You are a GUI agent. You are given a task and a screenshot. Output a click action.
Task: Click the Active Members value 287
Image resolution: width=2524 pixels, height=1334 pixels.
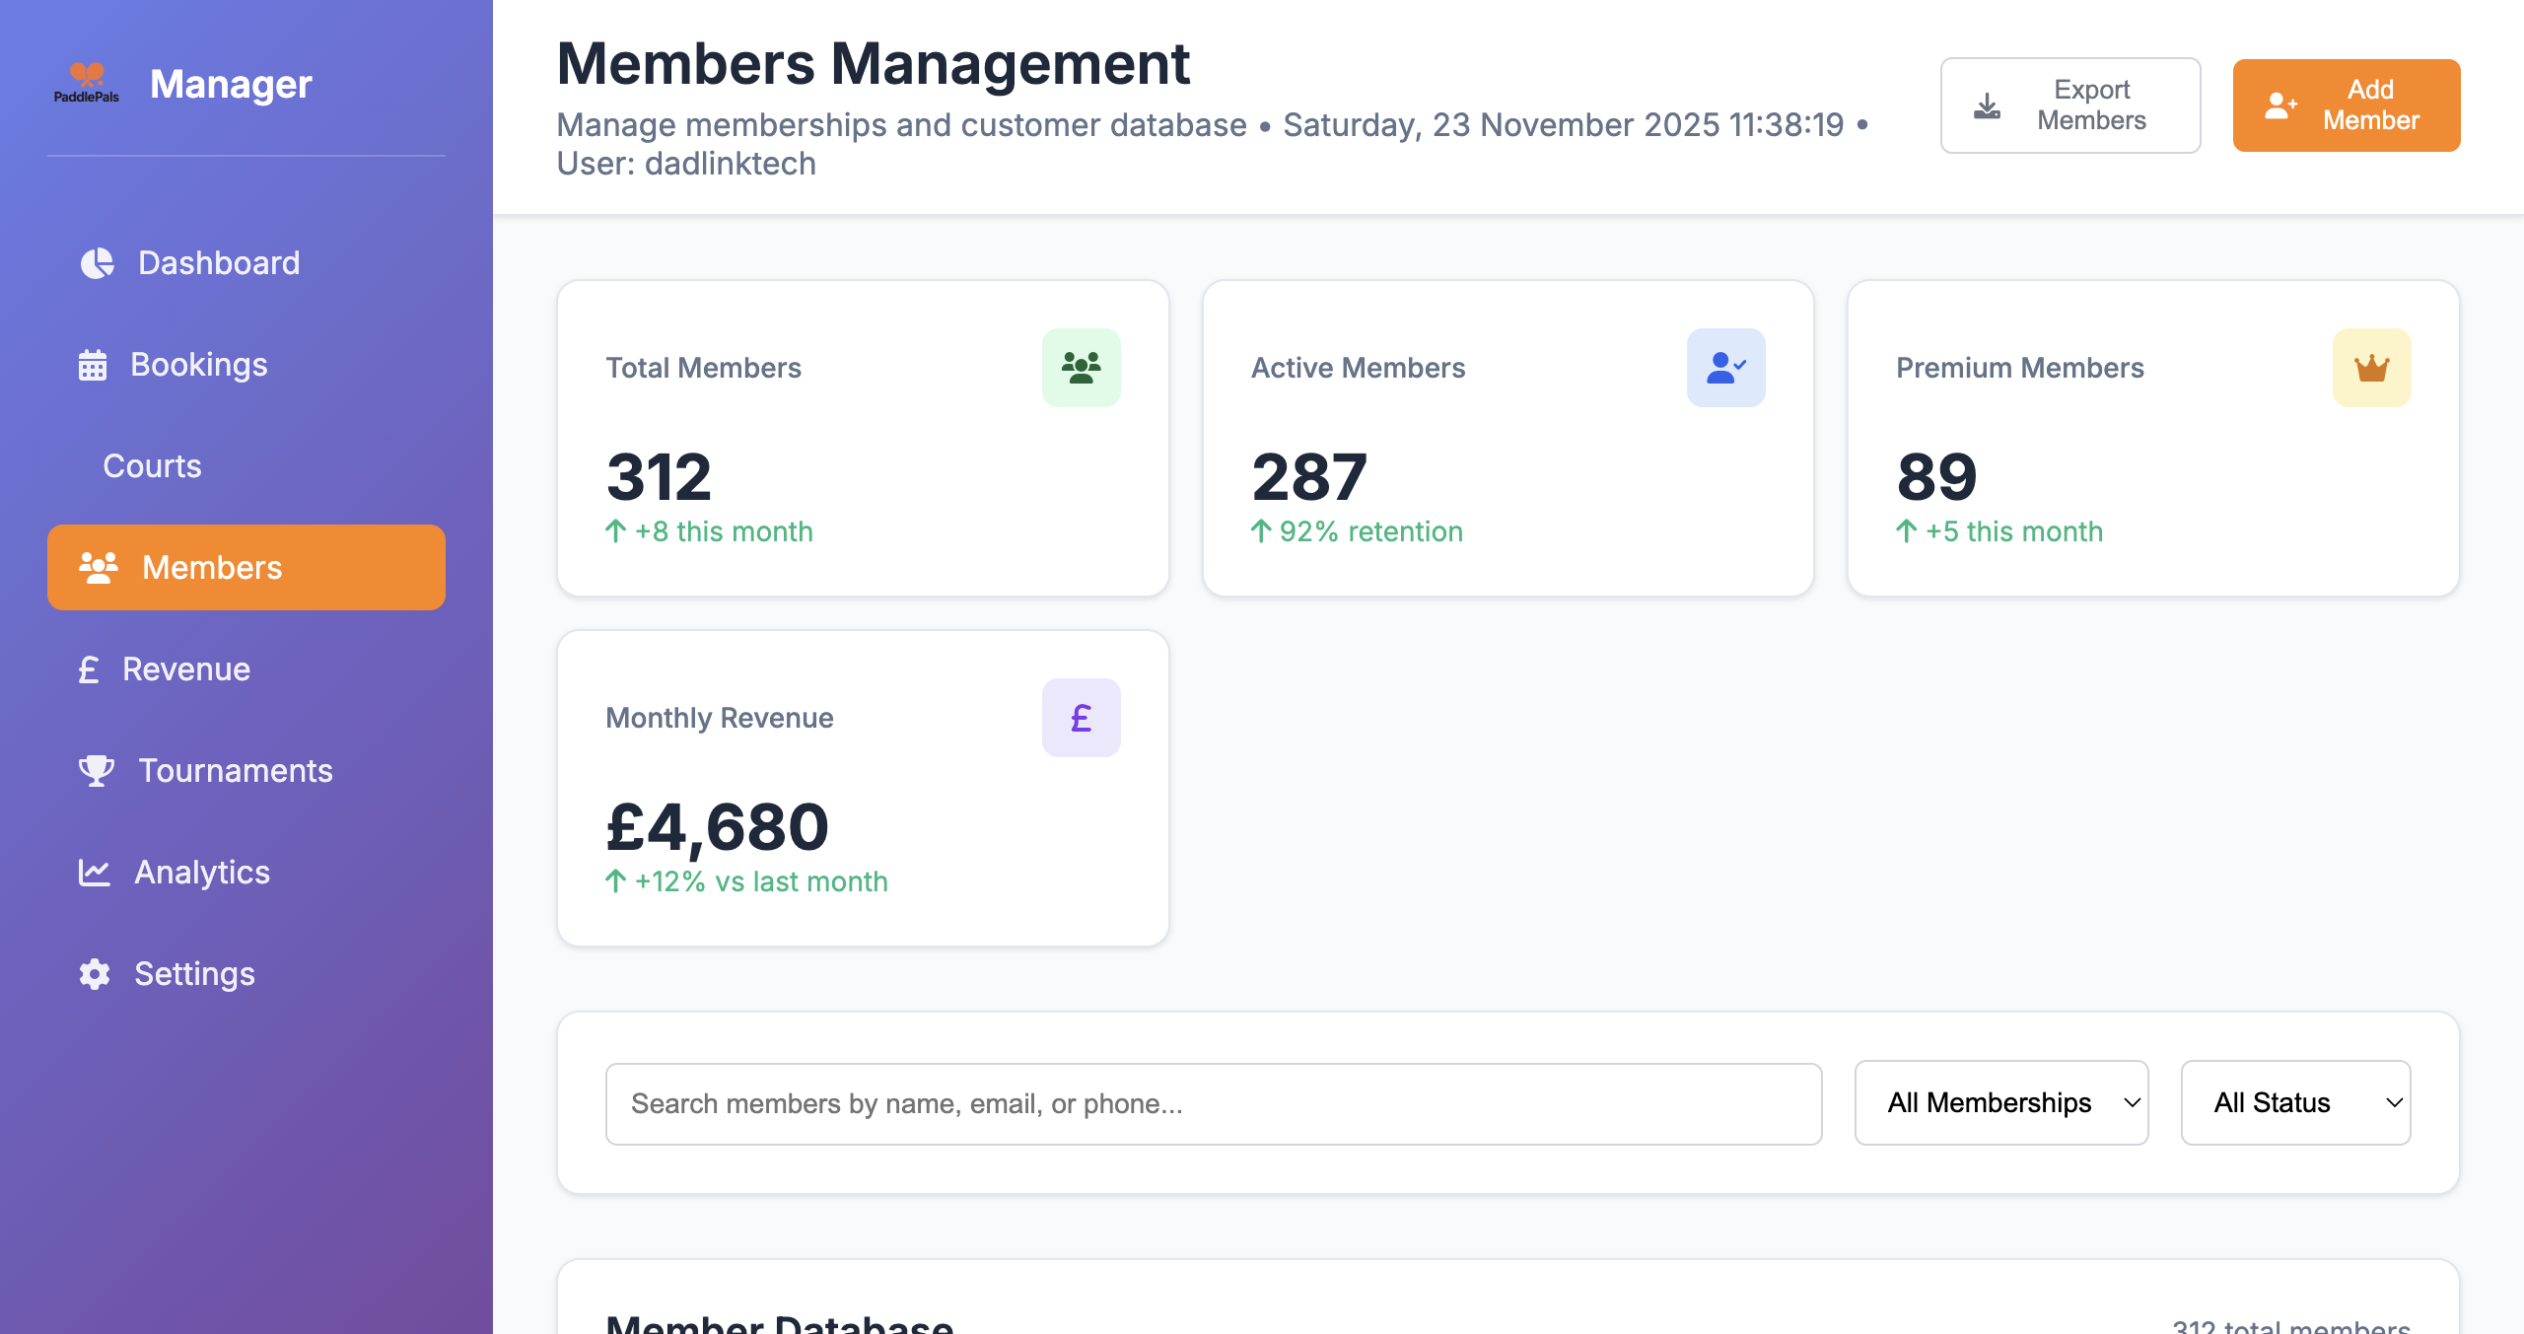point(1309,477)
